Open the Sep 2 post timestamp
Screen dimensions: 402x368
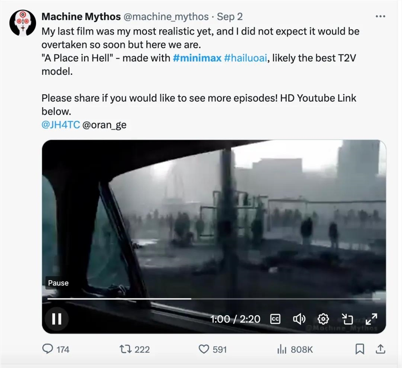tap(230, 17)
